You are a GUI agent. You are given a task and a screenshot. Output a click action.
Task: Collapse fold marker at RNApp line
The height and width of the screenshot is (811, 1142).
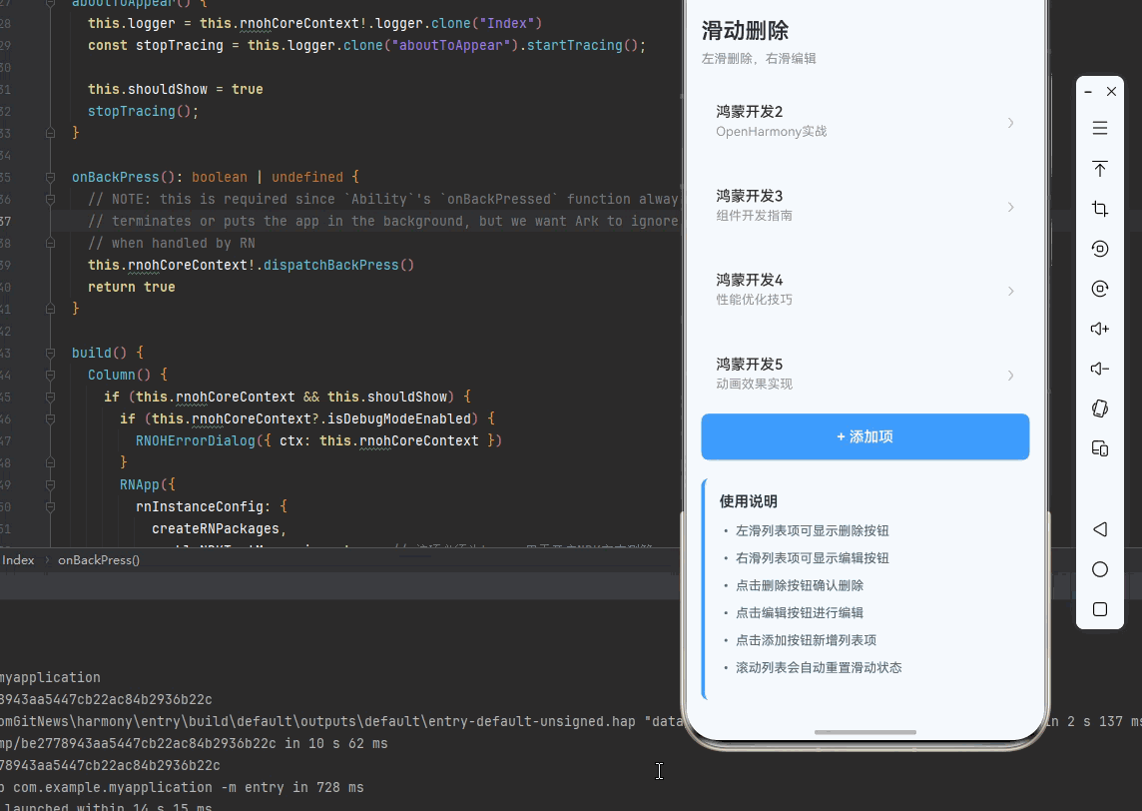tap(50, 484)
